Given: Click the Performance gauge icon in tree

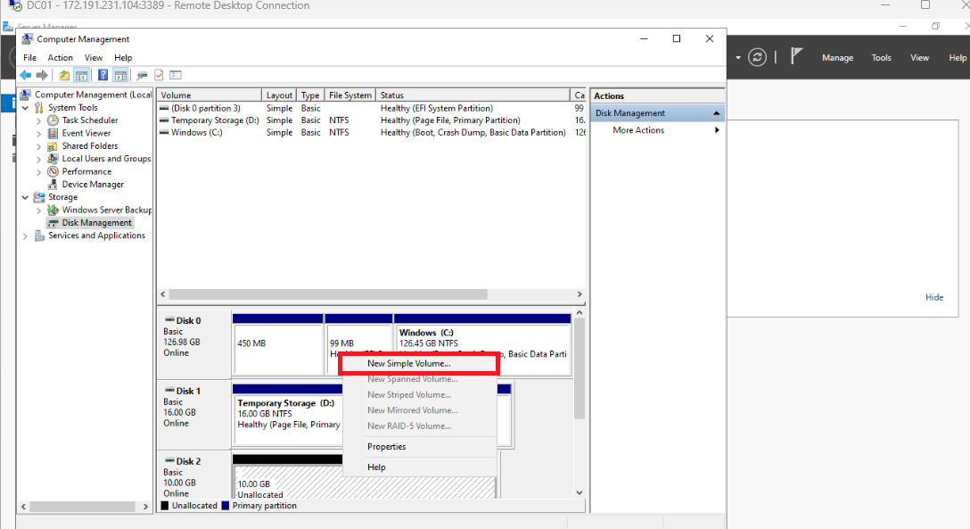Looking at the screenshot, I should click(x=53, y=171).
